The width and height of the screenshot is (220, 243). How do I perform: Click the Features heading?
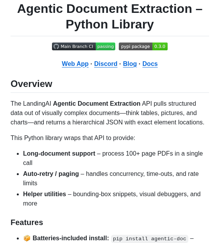coord(27,222)
